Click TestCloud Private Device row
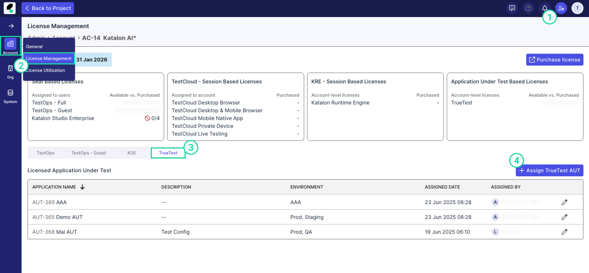 235,126
